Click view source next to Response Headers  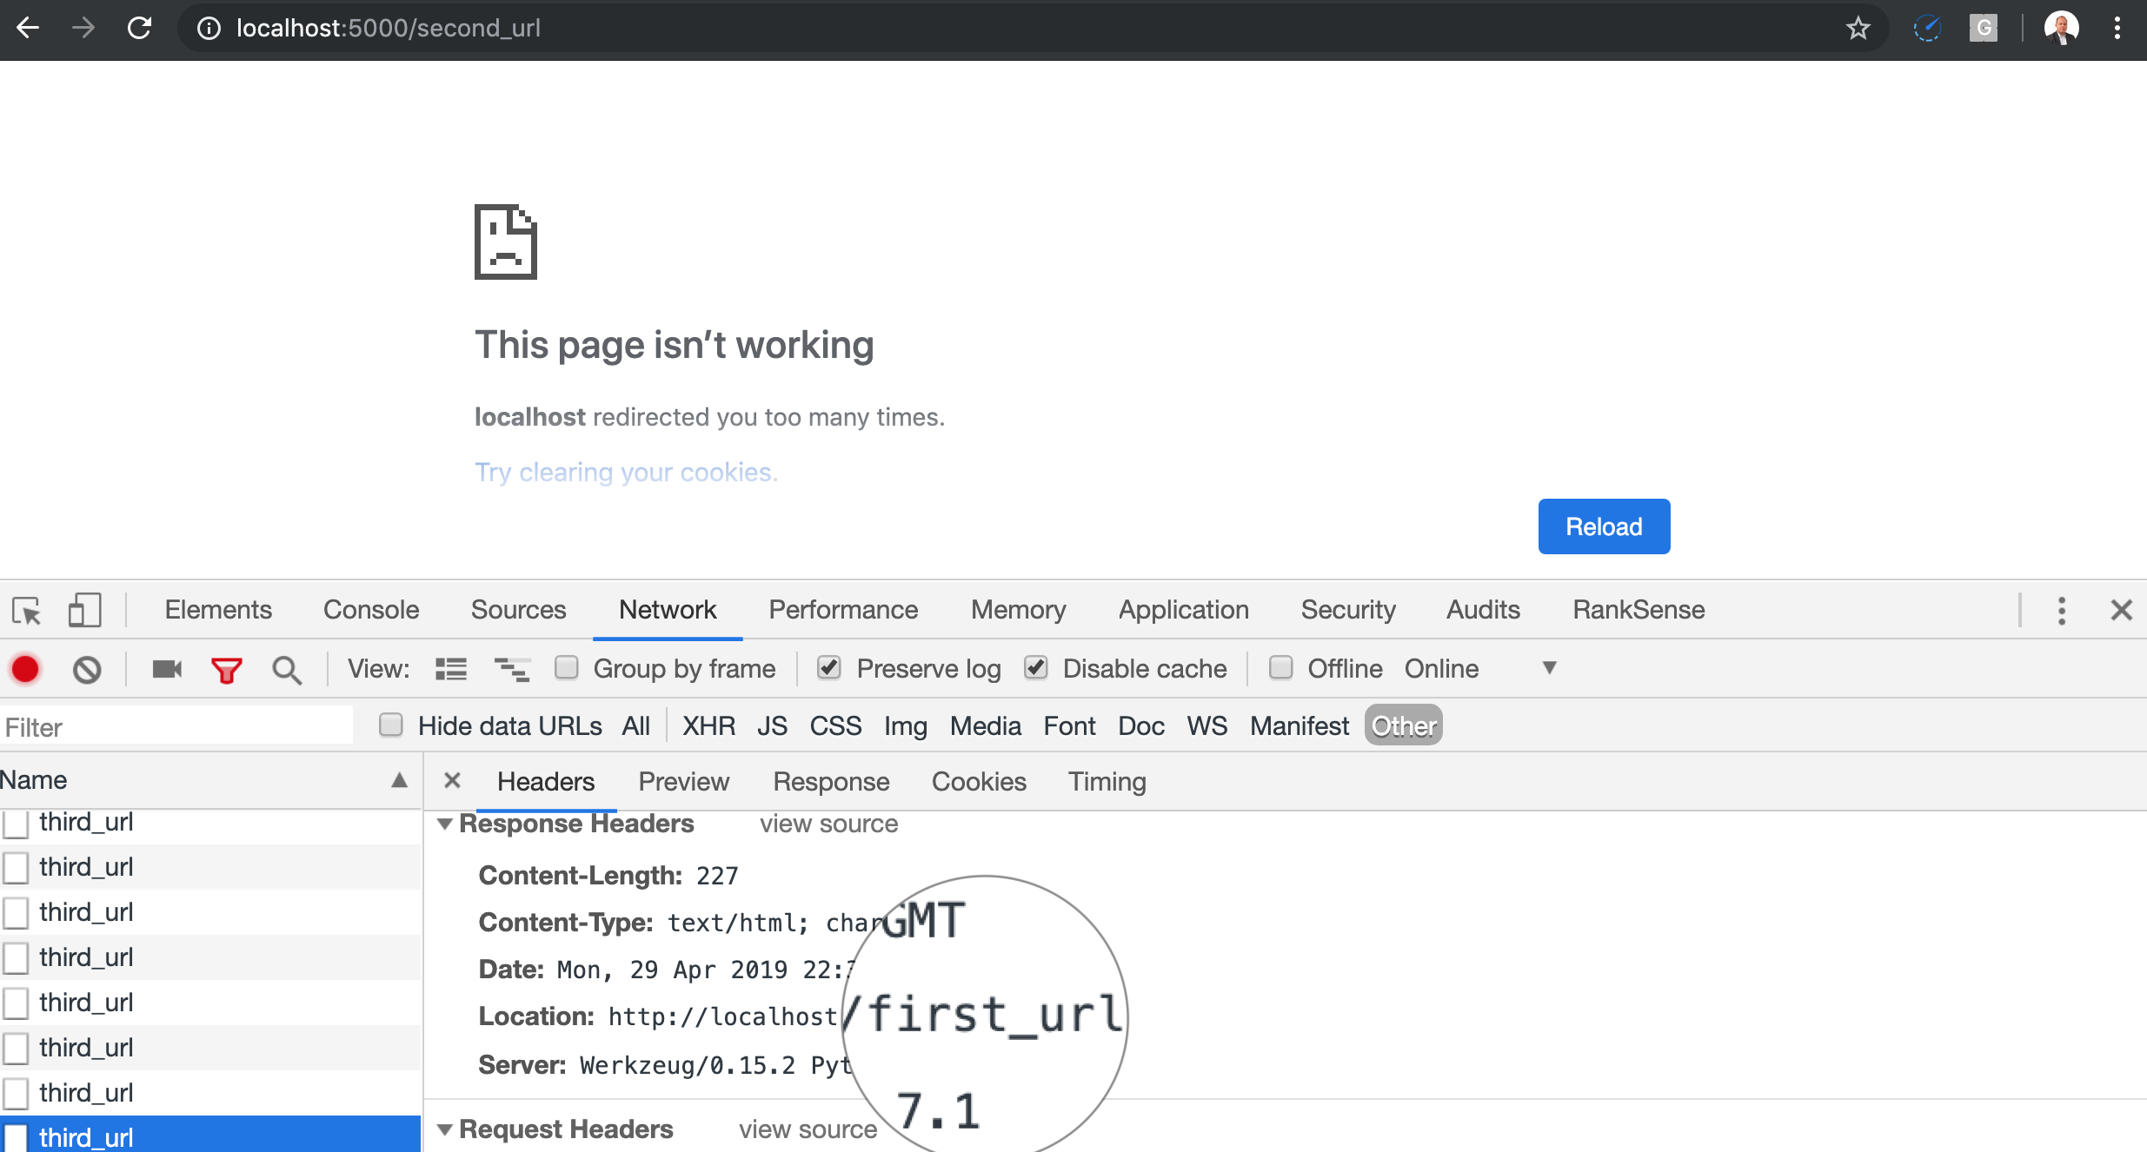[x=828, y=824]
